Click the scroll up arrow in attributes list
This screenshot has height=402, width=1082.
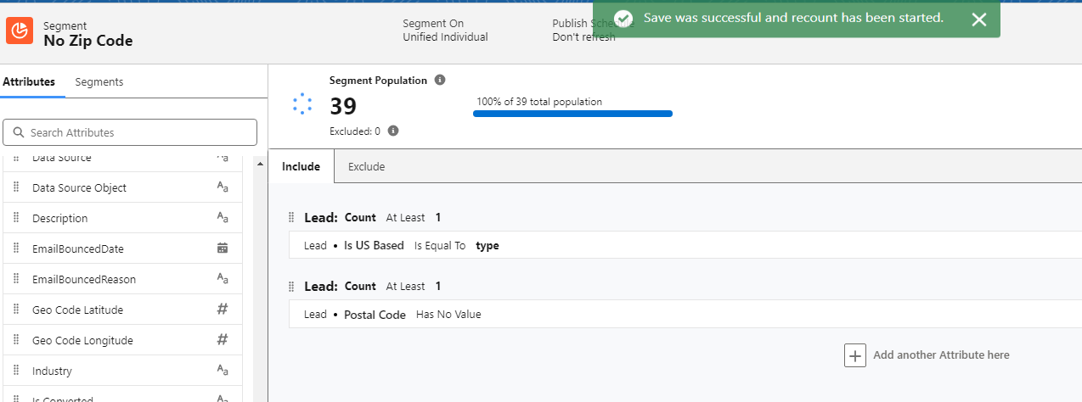point(260,165)
